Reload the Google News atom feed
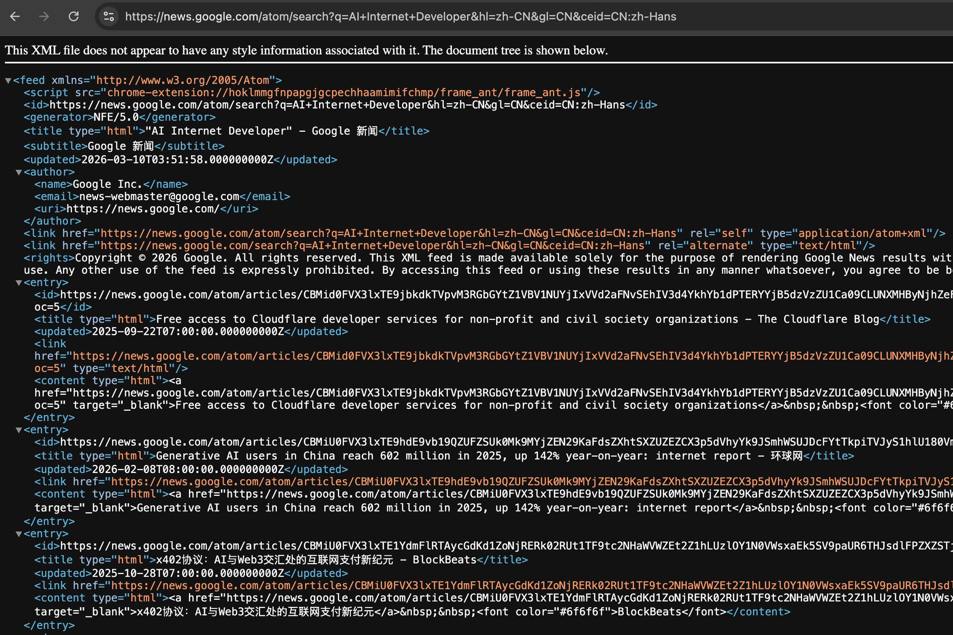Image resolution: width=953 pixels, height=635 pixels. click(74, 17)
